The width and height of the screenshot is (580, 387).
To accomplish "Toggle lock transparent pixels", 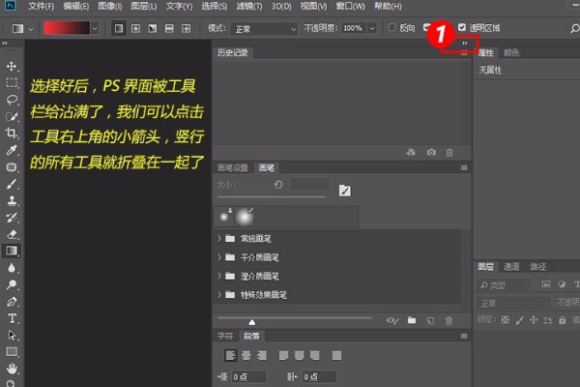I will [505, 320].
